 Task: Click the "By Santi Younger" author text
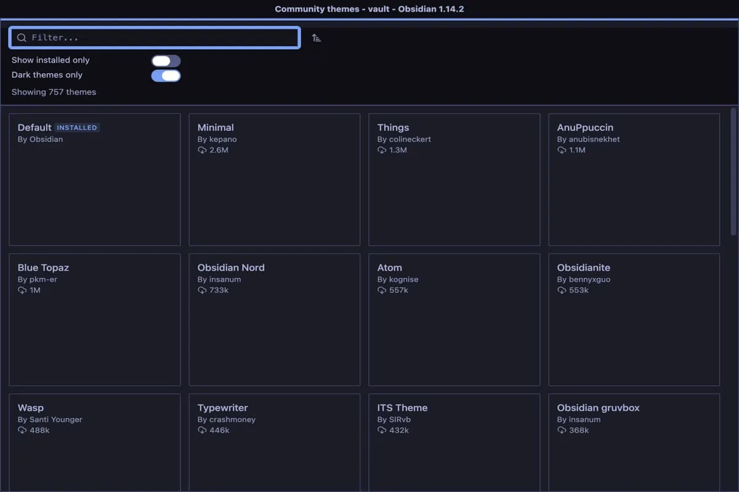pyautogui.click(x=50, y=419)
